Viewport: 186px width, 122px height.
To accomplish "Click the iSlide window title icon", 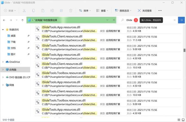I will (x=2, y=3).
